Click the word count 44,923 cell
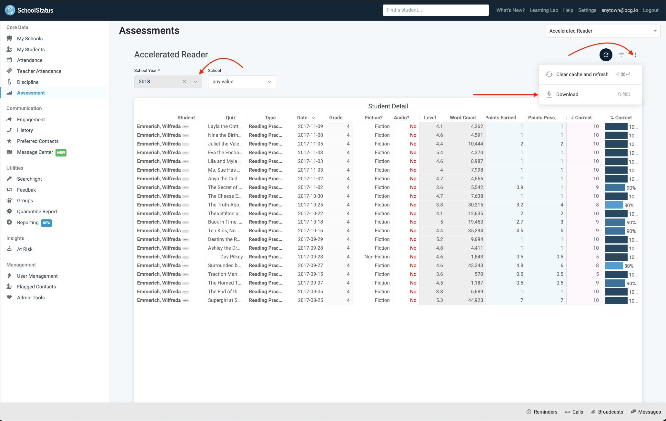The width and height of the screenshot is (666, 421). pos(475,300)
